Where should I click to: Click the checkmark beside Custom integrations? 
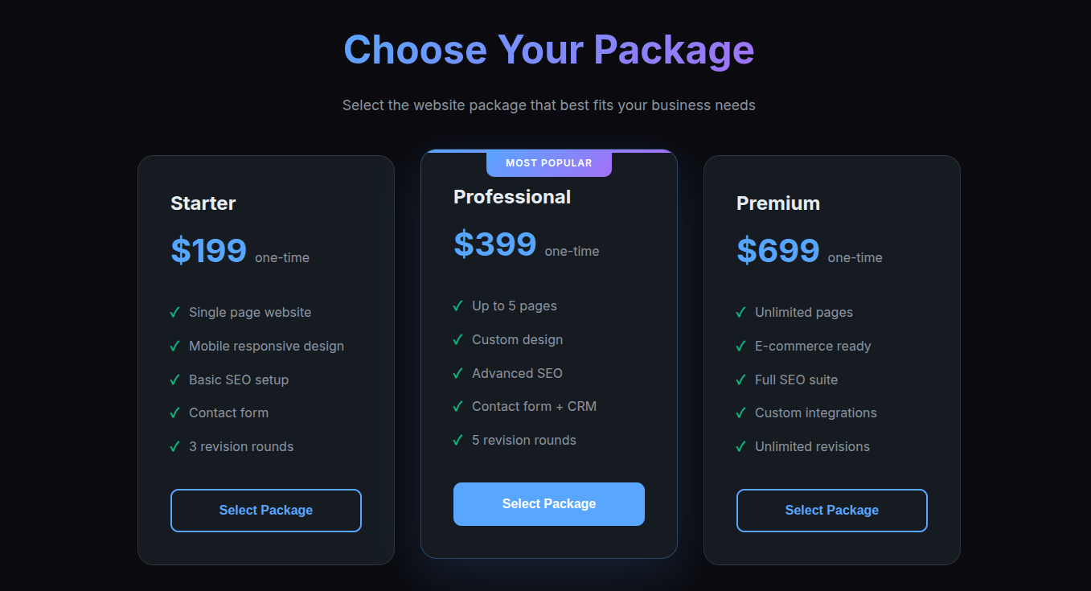tap(740, 412)
